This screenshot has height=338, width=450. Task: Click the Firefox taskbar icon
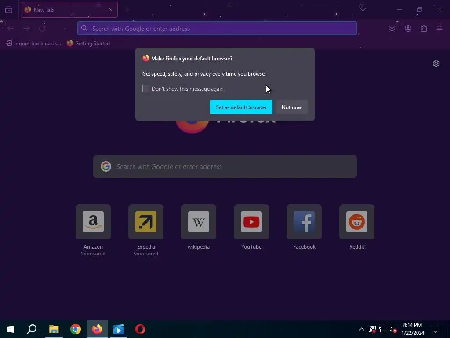click(x=97, y=329)
